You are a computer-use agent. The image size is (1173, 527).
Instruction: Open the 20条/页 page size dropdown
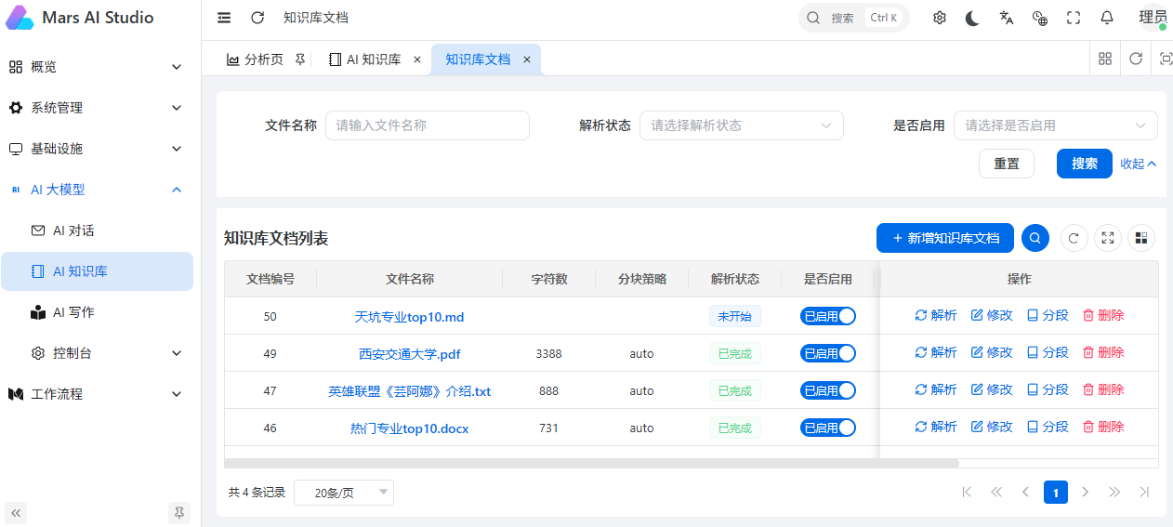click(344, 493)
